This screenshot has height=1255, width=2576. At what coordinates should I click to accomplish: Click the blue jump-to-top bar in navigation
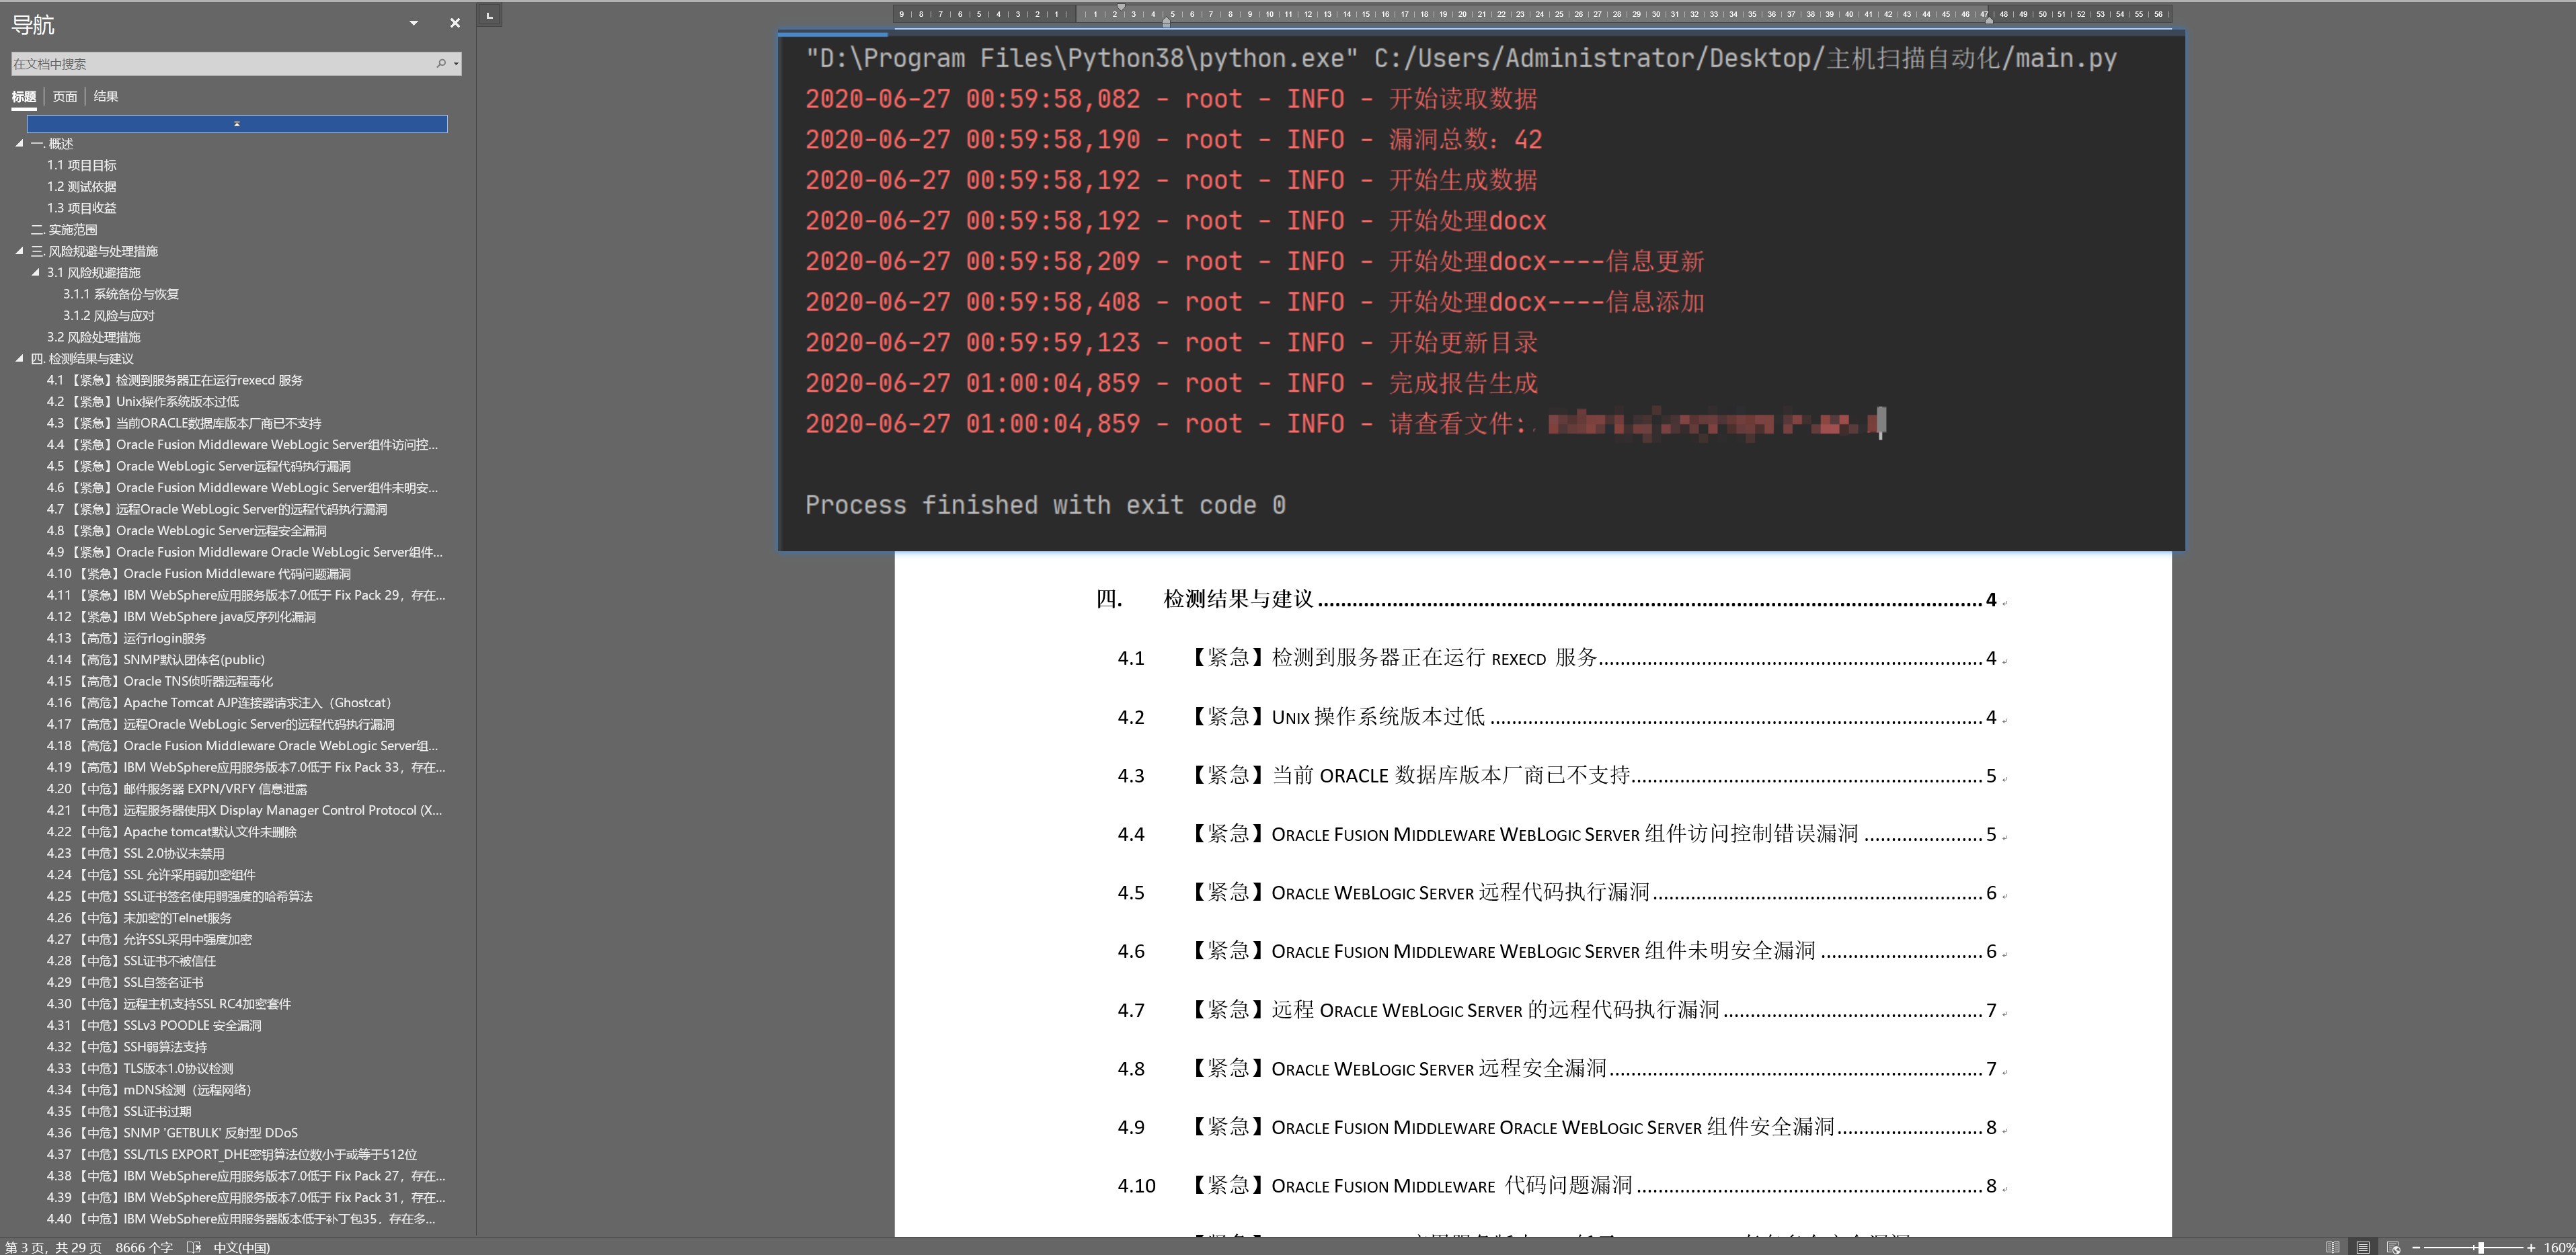coord(237,124)
